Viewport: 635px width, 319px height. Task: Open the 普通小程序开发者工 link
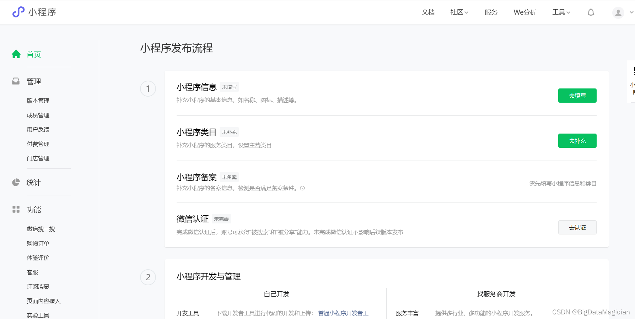point(343,313)
